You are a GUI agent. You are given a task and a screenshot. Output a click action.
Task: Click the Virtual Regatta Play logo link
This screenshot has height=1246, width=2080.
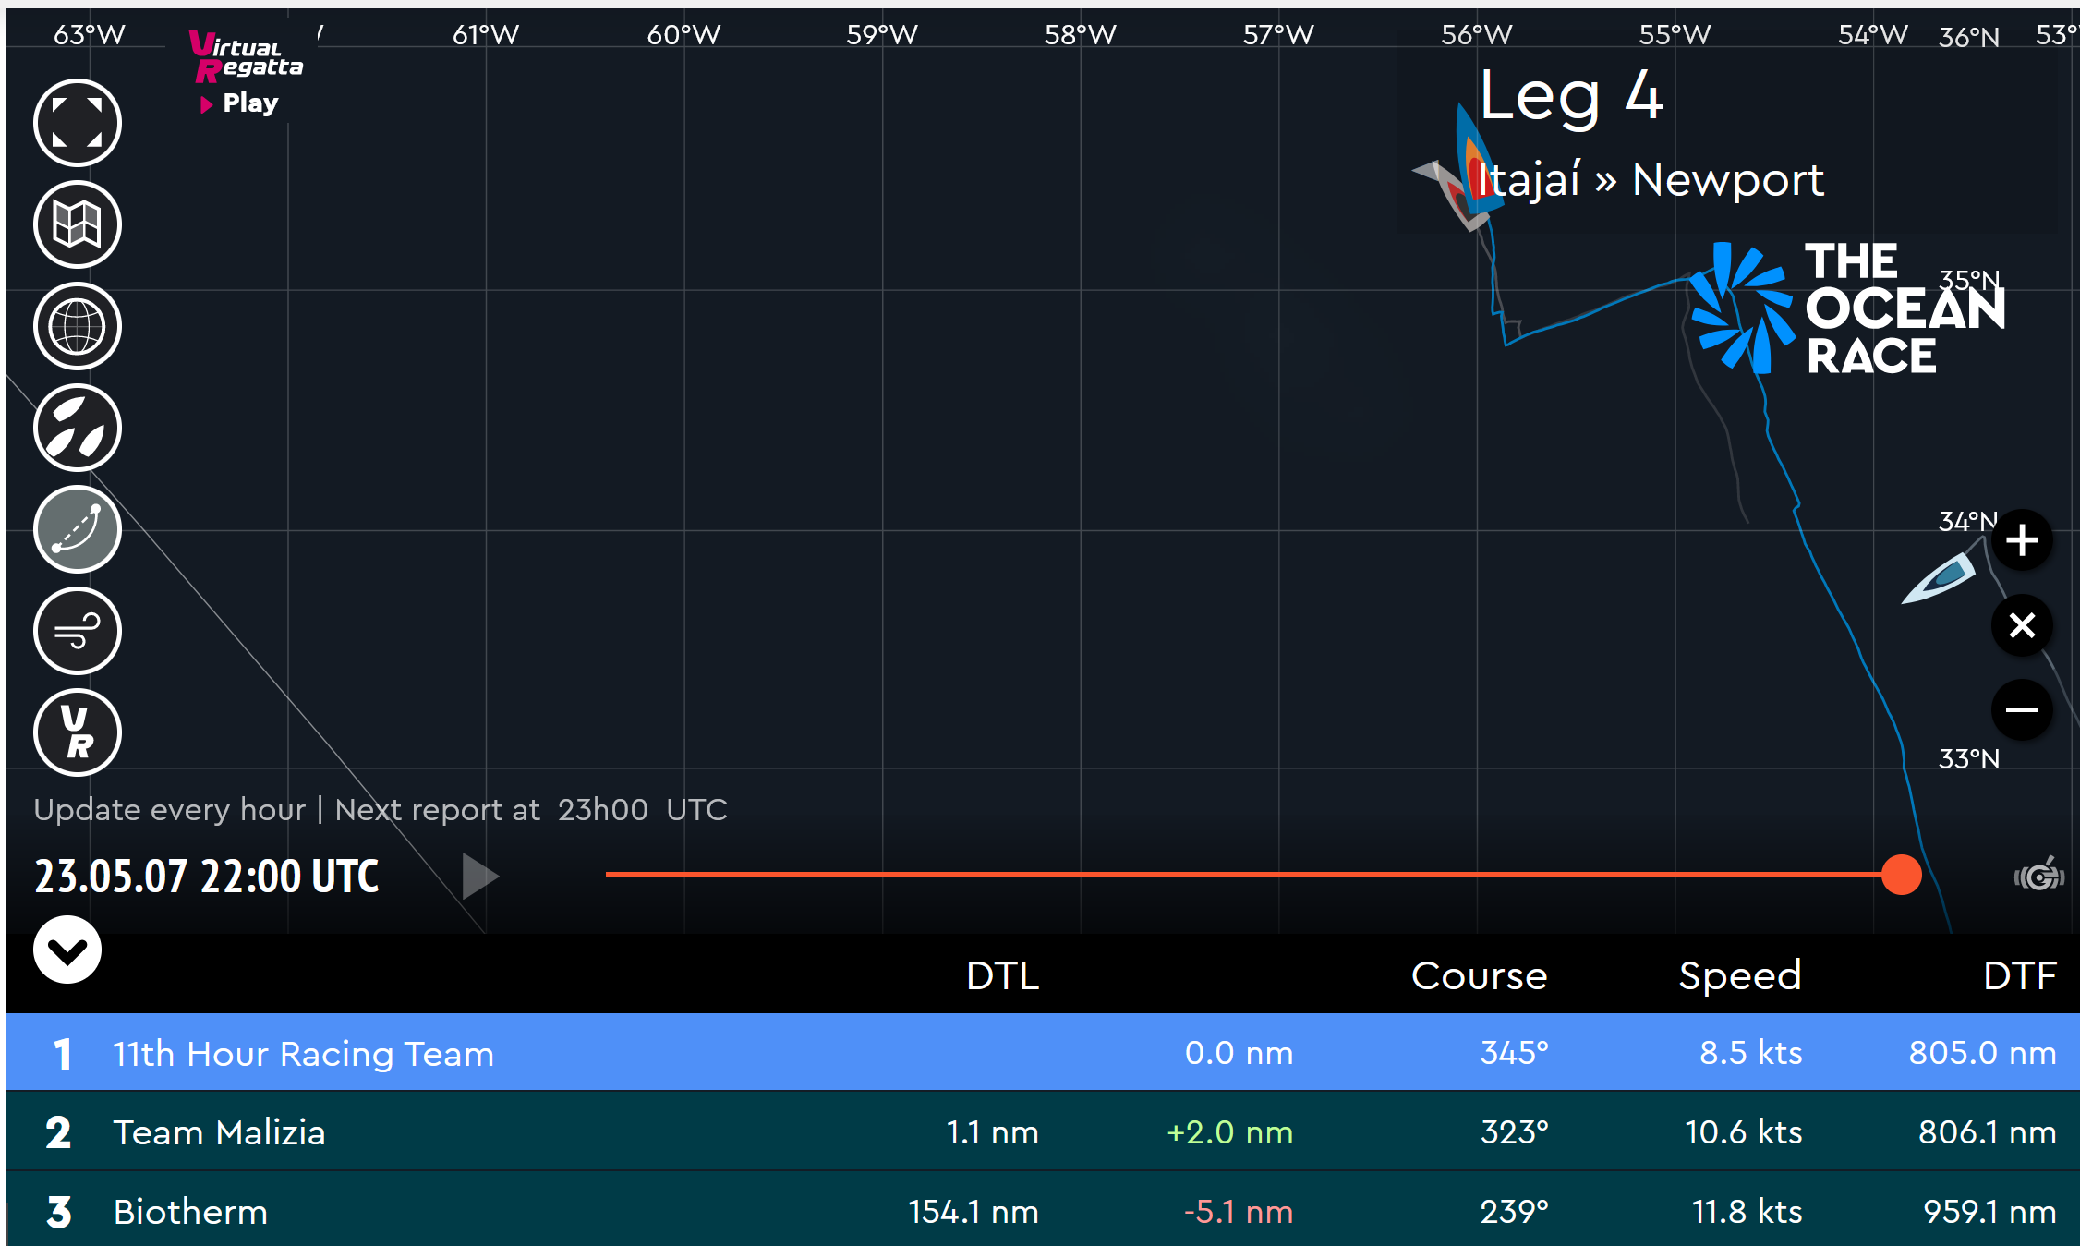click(245, 74)
